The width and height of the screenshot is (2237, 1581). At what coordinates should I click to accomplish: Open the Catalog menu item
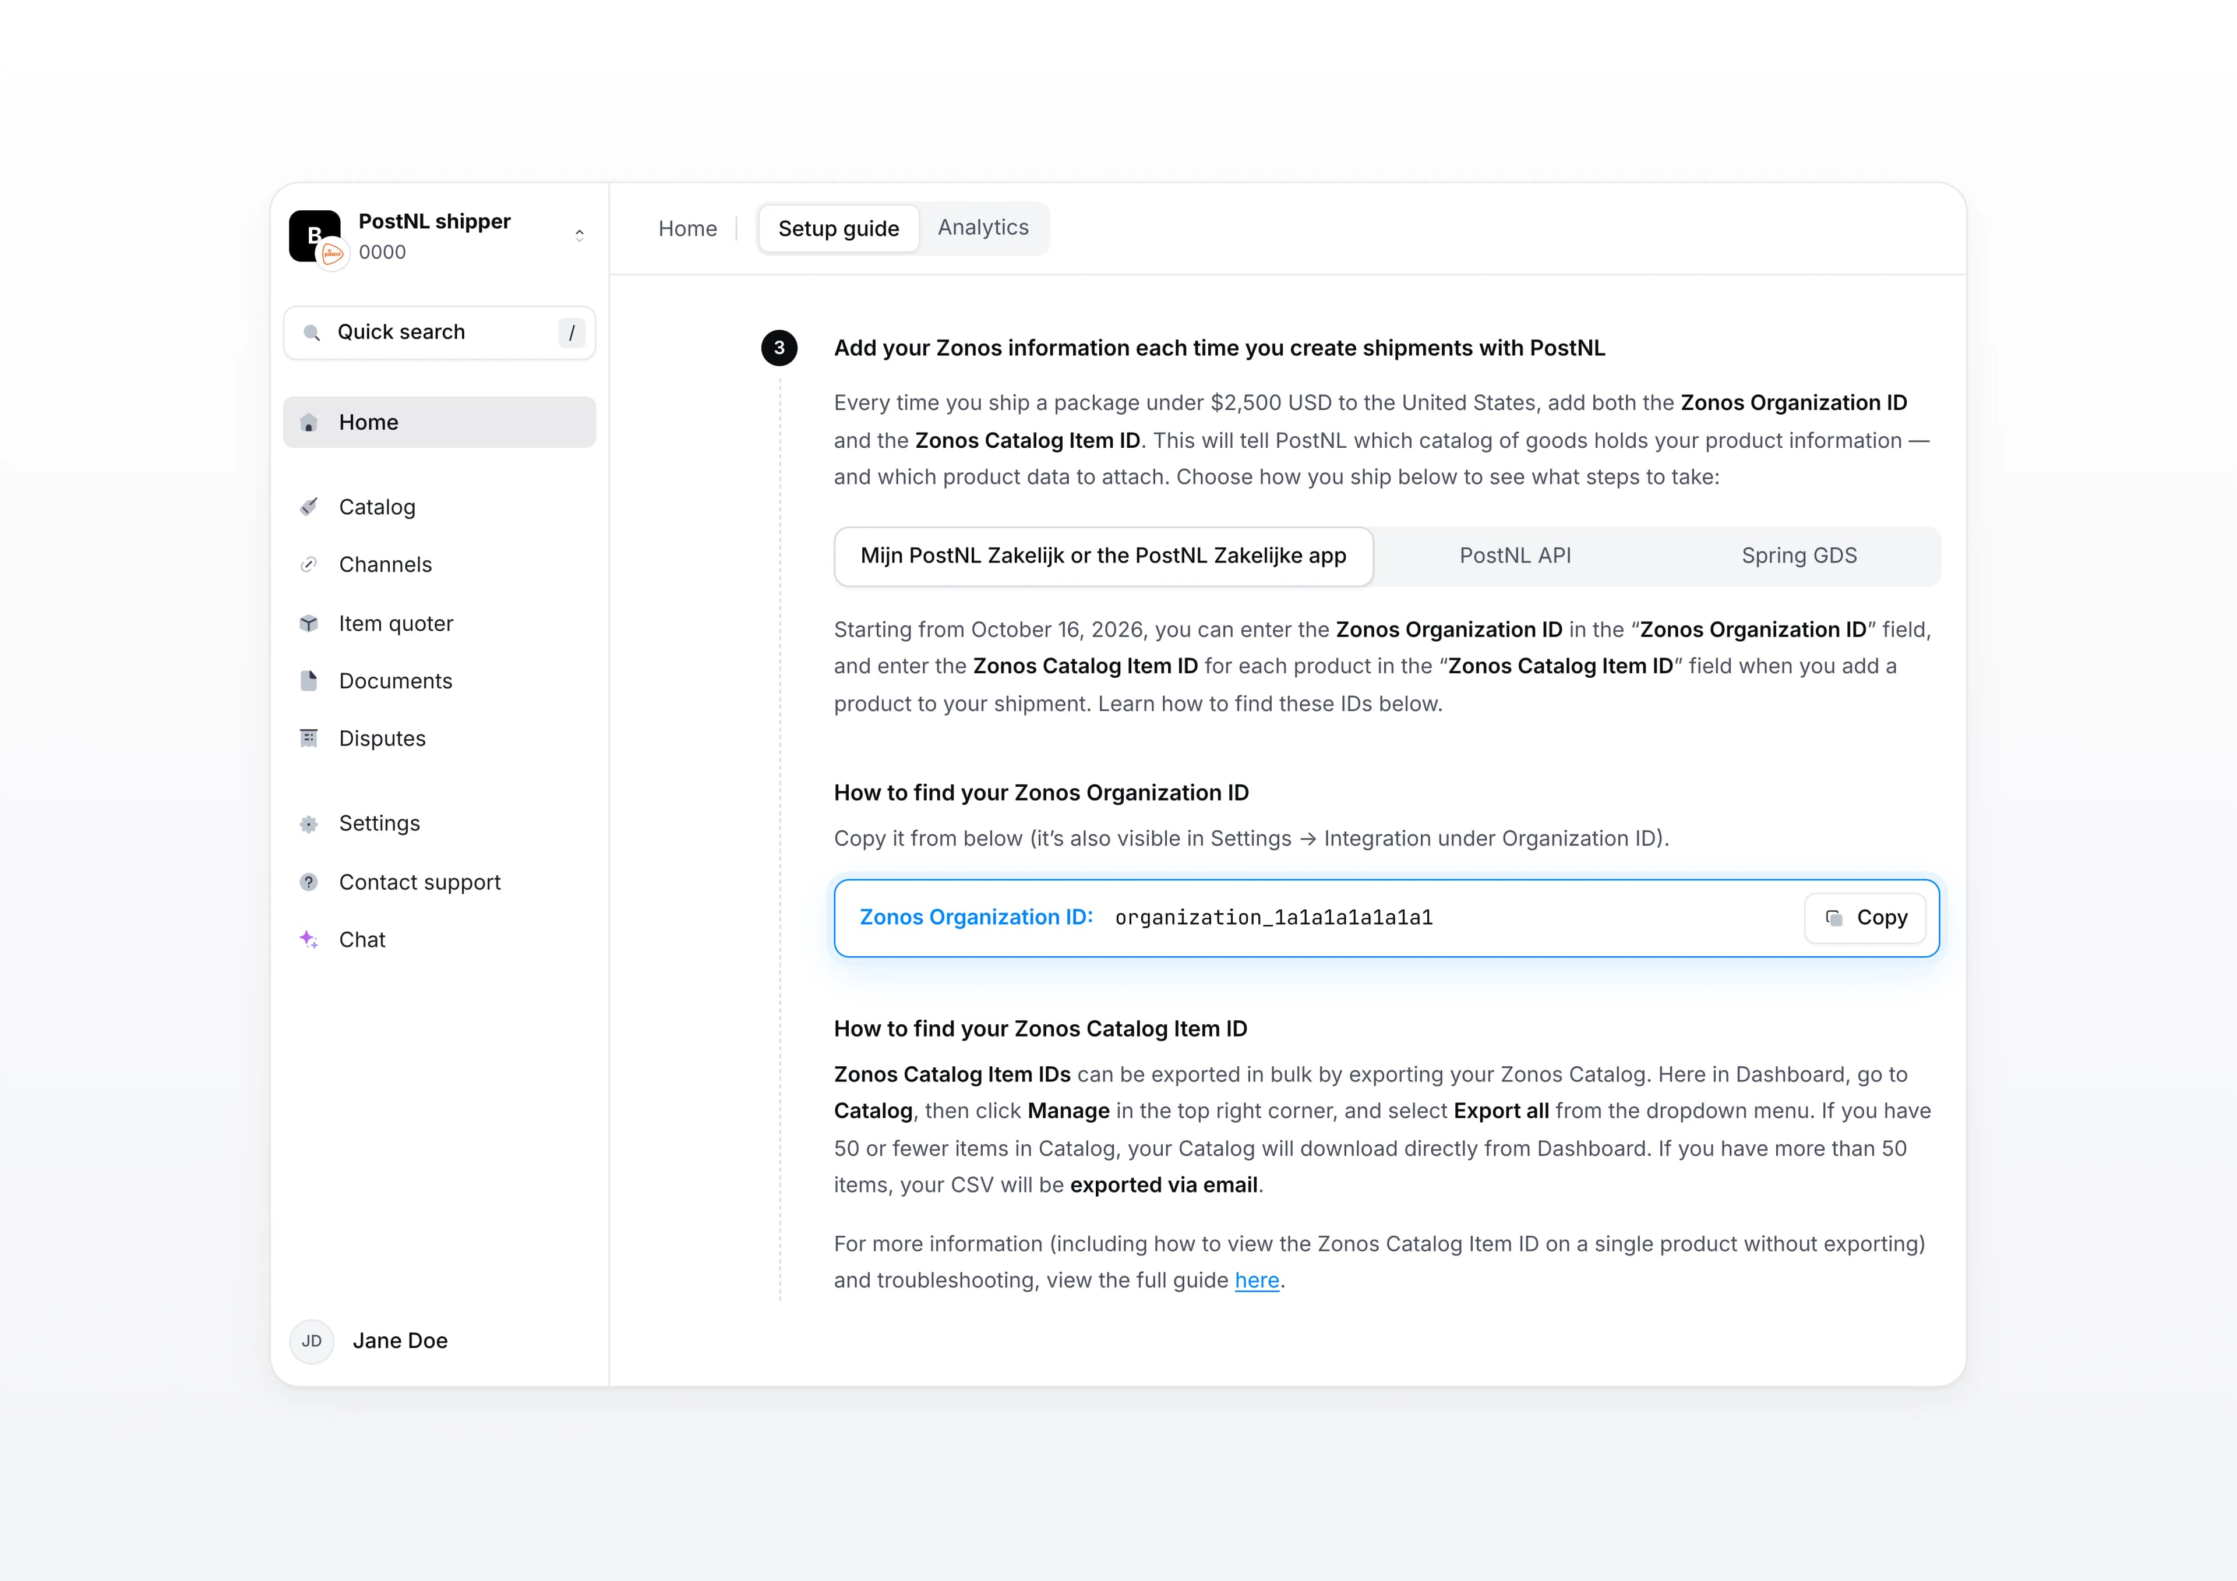(x=439, y=507)
